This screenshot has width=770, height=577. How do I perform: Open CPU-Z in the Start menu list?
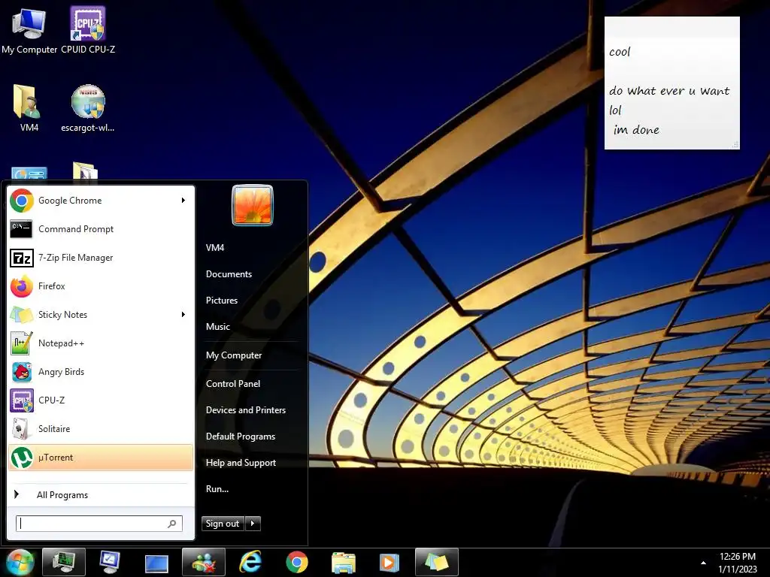click(101, 400)
